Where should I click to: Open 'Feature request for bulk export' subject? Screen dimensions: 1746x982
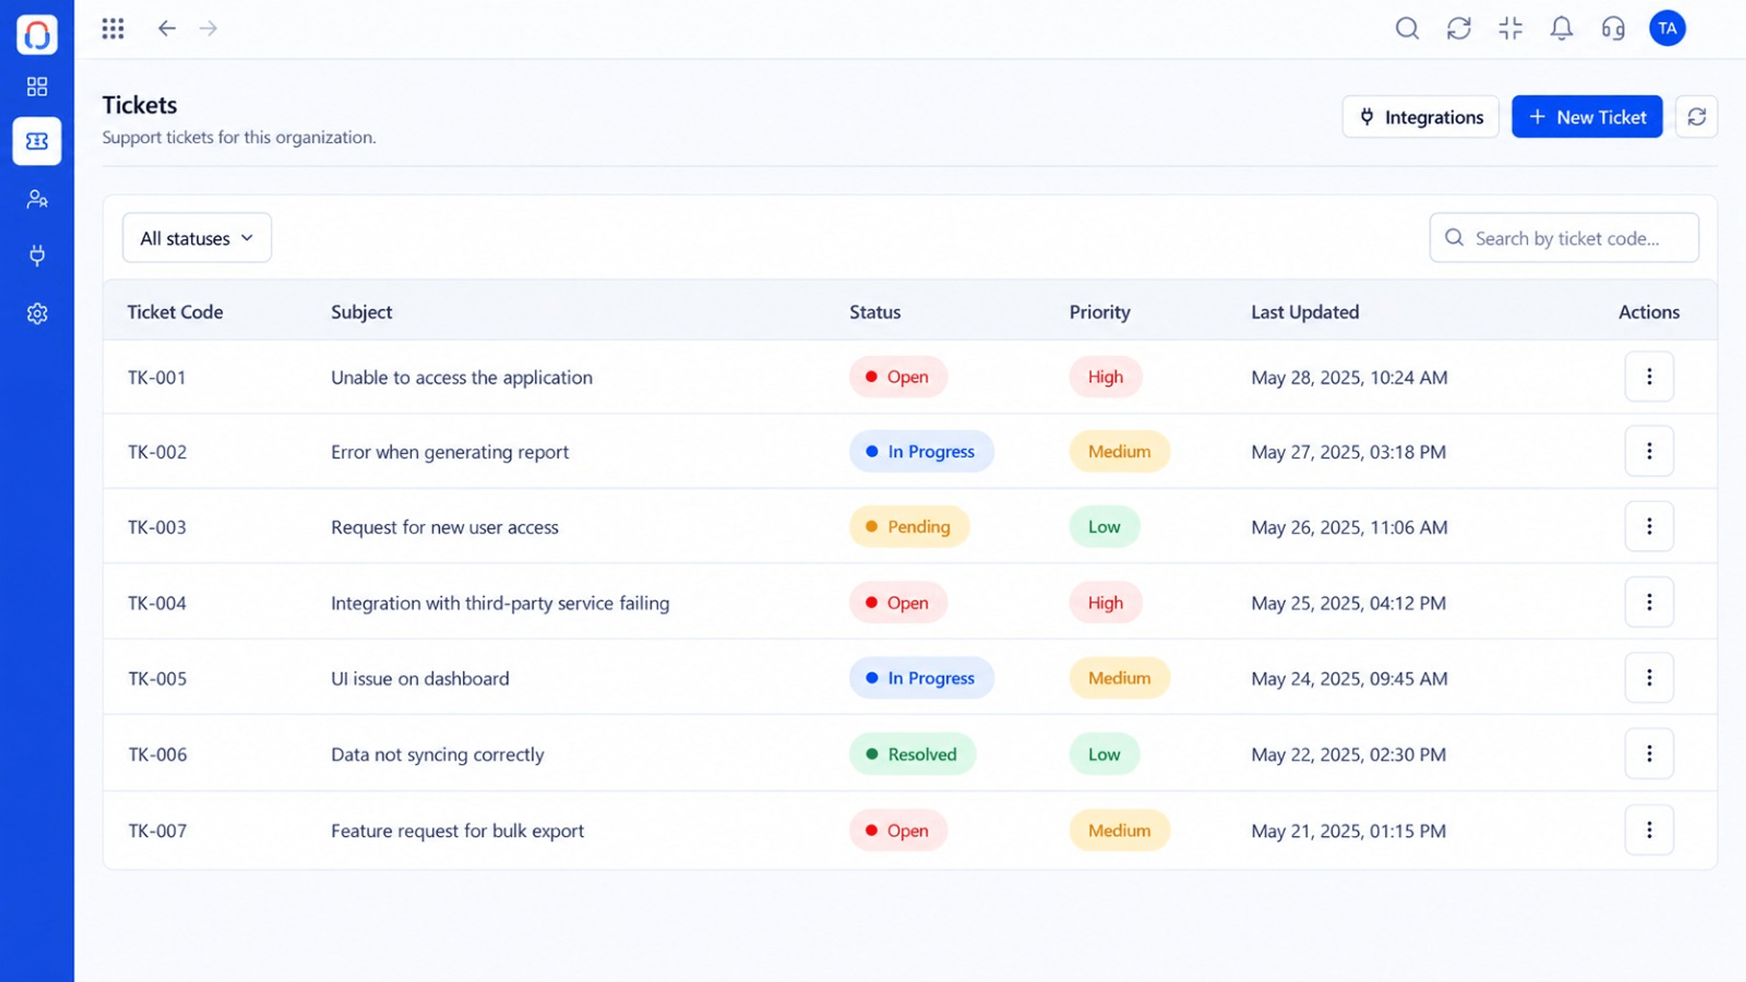(457, 830)
